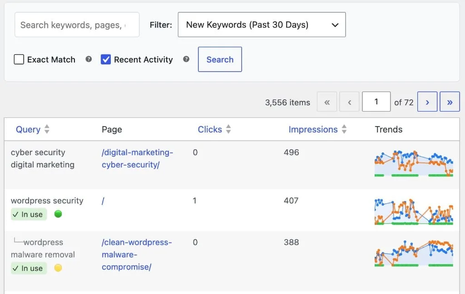Viewport: 465px width, 294px height.
Task: Uncheck the Recent Activity checkbox
Action: [x=106, y=59]
